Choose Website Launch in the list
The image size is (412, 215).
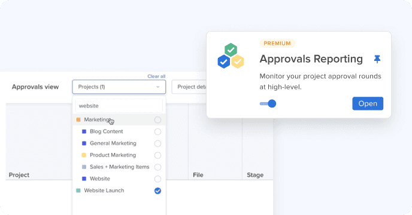coord(119,191)
